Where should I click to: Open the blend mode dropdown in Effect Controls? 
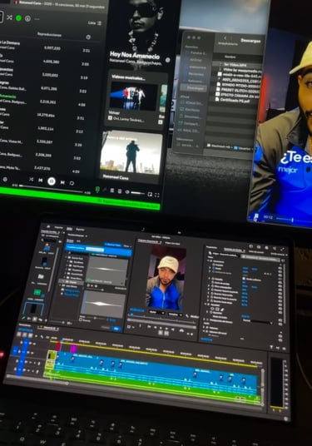coord(257,321)
